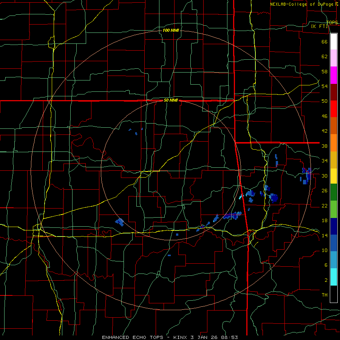Click the 'TH' legend label
Image resolution: width=340 pixels, height=340 pixels.
tap(325, 295)
